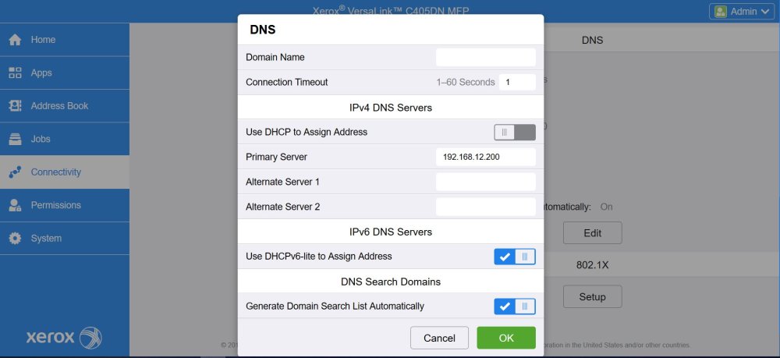Toggle Use DHCP to Assign Address switch

515,133
